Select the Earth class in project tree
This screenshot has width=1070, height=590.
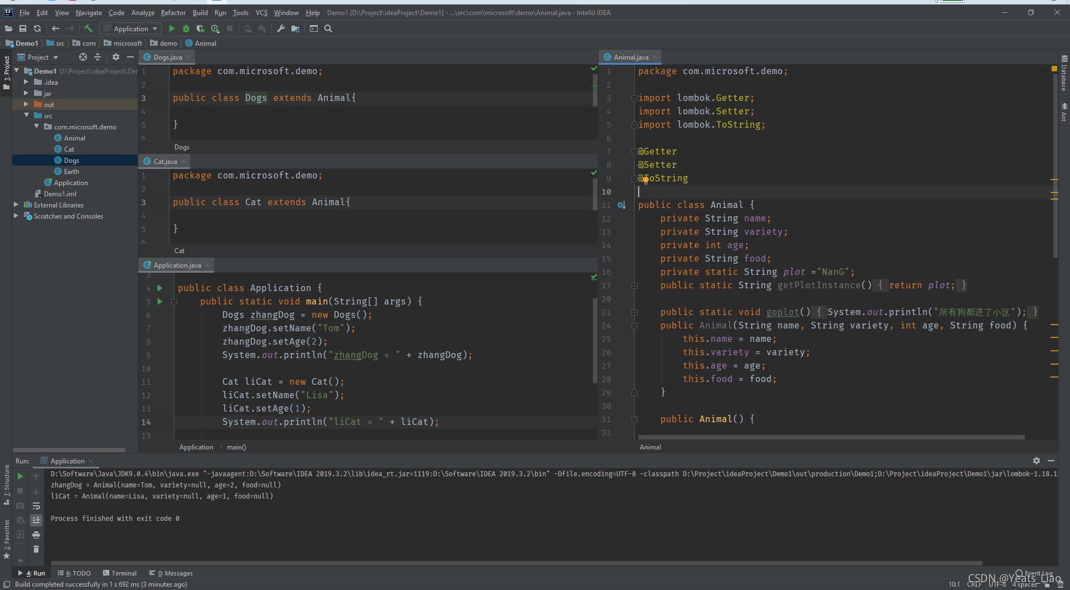(71, 171)
